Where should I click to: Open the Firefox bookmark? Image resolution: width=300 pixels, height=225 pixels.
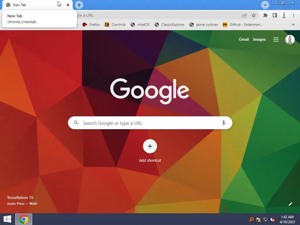(x=91, y=25)
